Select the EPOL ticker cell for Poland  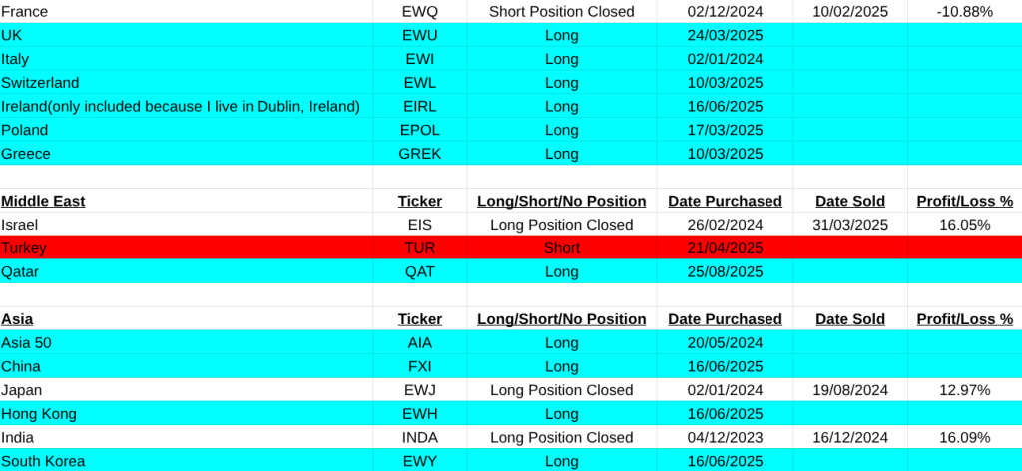419,130
